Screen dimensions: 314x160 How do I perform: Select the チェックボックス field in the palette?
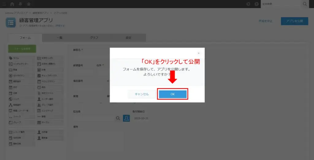pyautogui.click(x=51, y=76)
